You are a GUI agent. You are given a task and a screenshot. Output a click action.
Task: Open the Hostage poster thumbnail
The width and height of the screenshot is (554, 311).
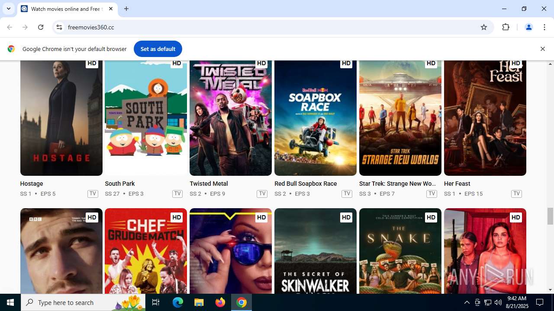61,118
